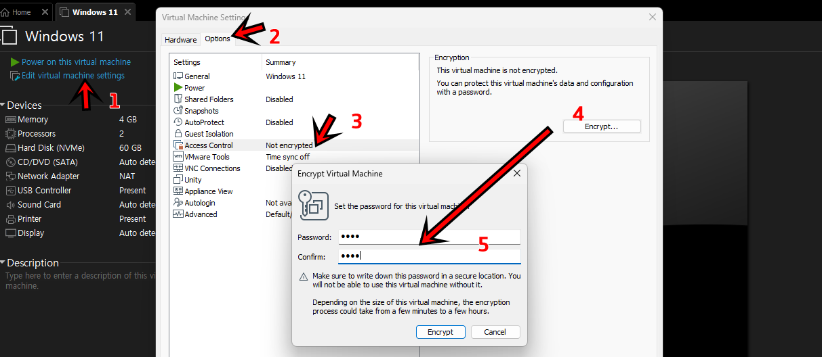Click the Processors device icon
This screenshot has height=357, width=822.
click(11, 134)
